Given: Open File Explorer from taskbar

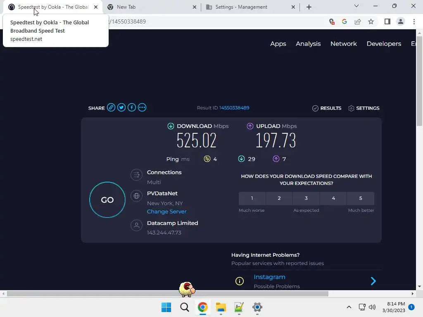Looking at the screenshot, I should [221, 307].
